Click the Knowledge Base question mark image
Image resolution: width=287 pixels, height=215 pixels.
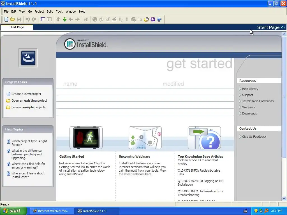pos(204,138)
